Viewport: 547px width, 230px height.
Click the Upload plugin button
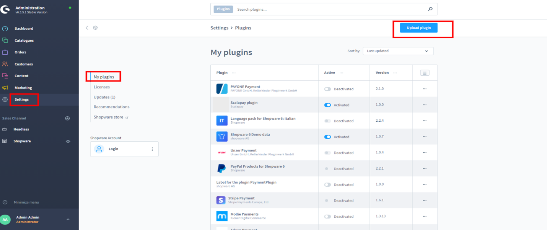418,28
